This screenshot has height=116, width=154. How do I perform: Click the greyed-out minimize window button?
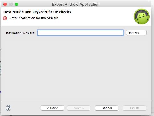point(11,4)
